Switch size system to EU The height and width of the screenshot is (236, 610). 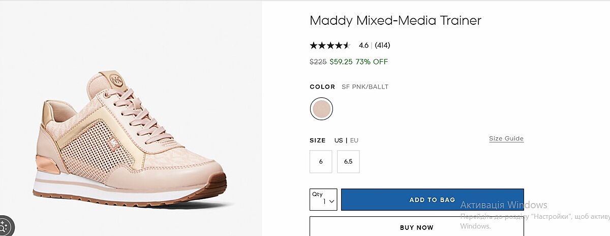coord(354,140)
